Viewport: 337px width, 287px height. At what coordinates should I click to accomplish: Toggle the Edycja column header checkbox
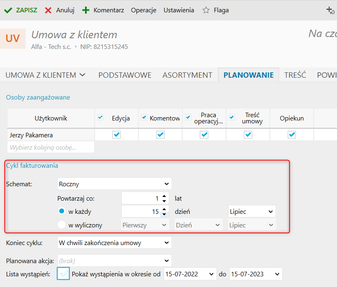pyautogui.click(x=100, y=117)
